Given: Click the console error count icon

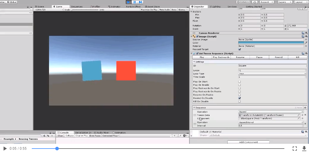Looking at the screenshot, I should [185, 136].
